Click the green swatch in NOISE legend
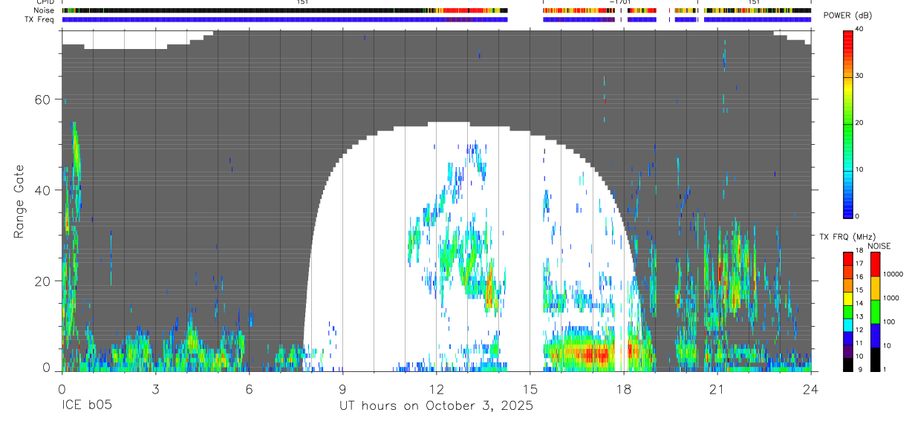Viewport: 912px width, 421px height. click(x=875, y=312)
